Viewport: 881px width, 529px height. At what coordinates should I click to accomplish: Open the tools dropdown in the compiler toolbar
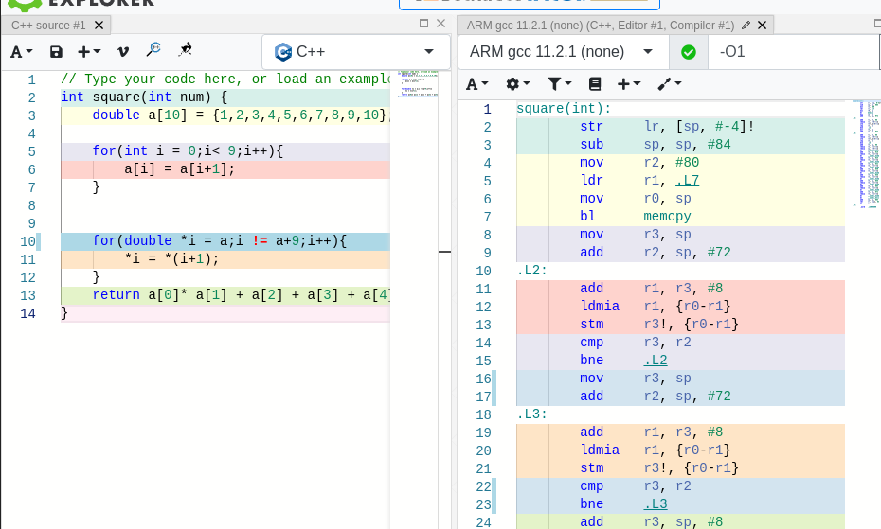[669, 84]
